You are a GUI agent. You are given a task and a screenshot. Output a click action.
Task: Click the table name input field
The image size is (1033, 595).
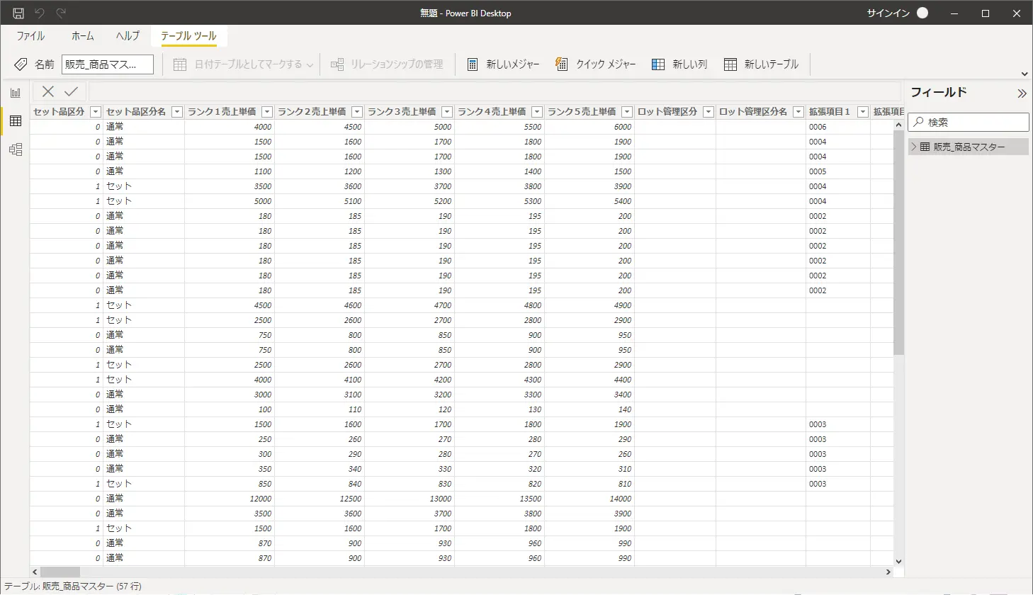coord(108,64)
